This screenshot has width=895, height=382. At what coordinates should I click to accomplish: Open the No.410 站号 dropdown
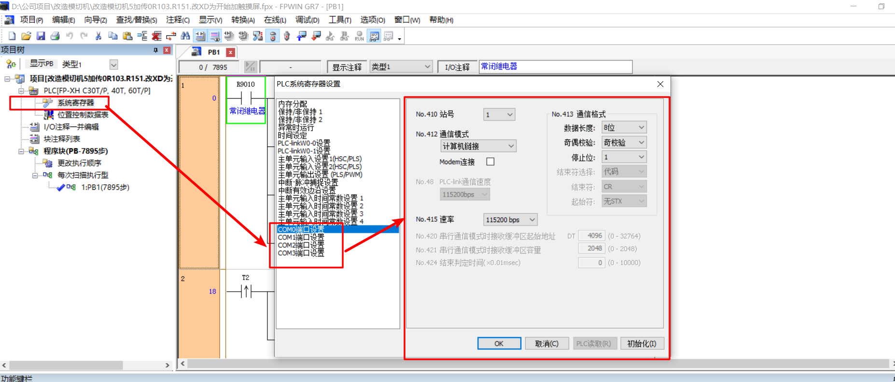[499, 114]
